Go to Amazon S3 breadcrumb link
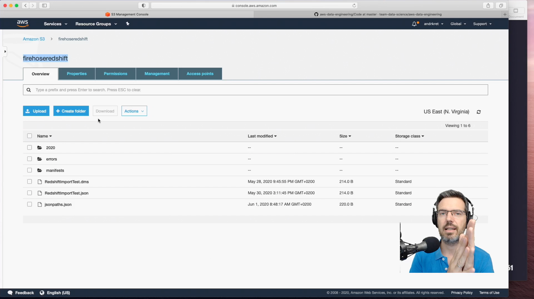Image resolution: width=534 pixels, height=299 pixels. [x=34, y=39]
